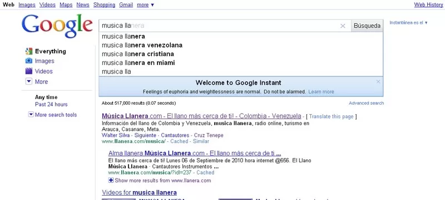Open the Cruz Tenepe sitelink

click(209, 135)
